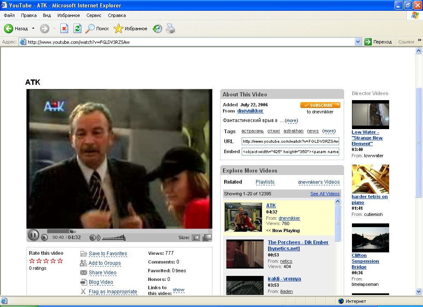
Task: Stop the video with the stop button
Action: pos(45,237)
